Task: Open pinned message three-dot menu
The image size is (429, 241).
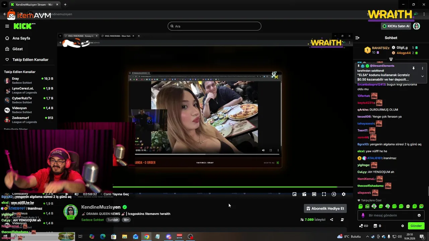Action: [x=422, y=68]
